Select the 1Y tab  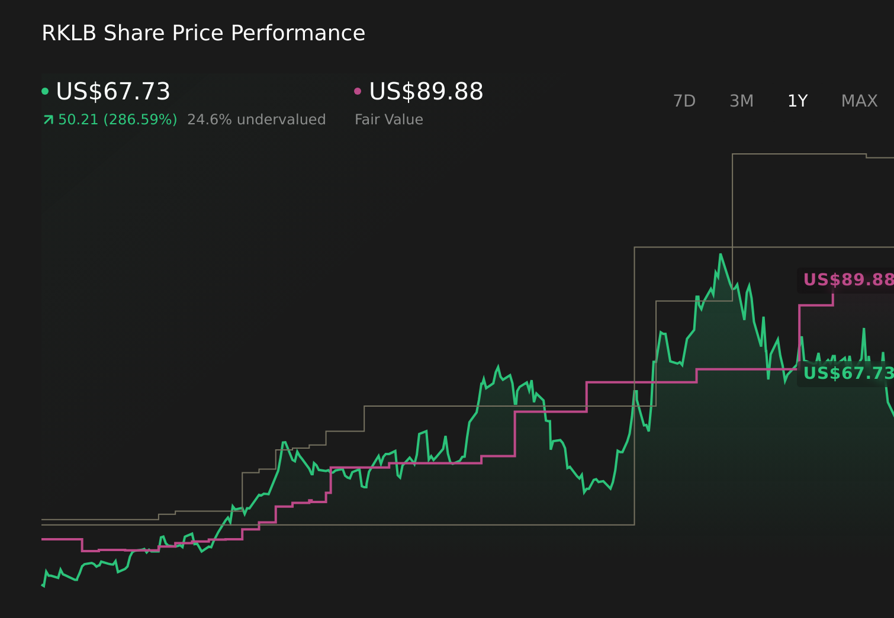coord(797,101)
